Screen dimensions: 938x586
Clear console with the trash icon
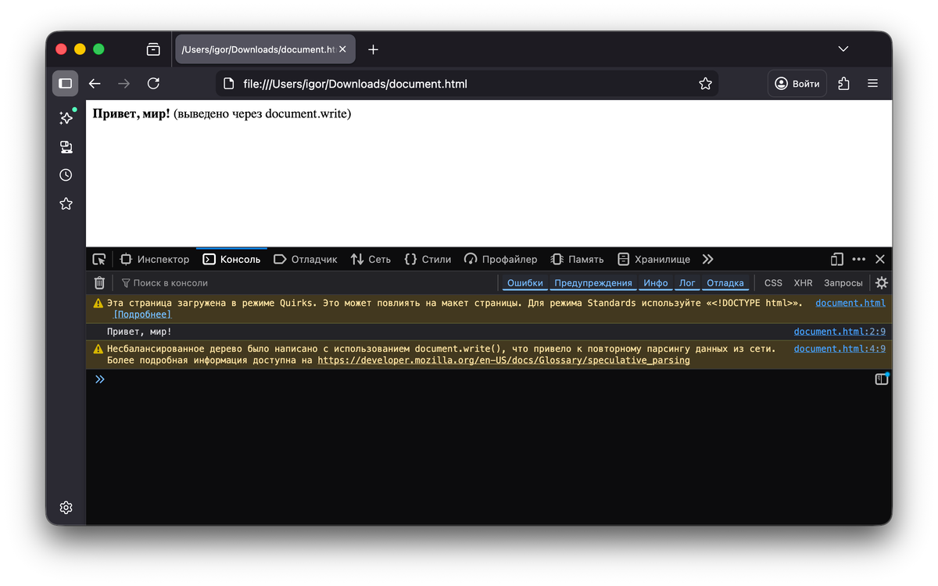99,283
